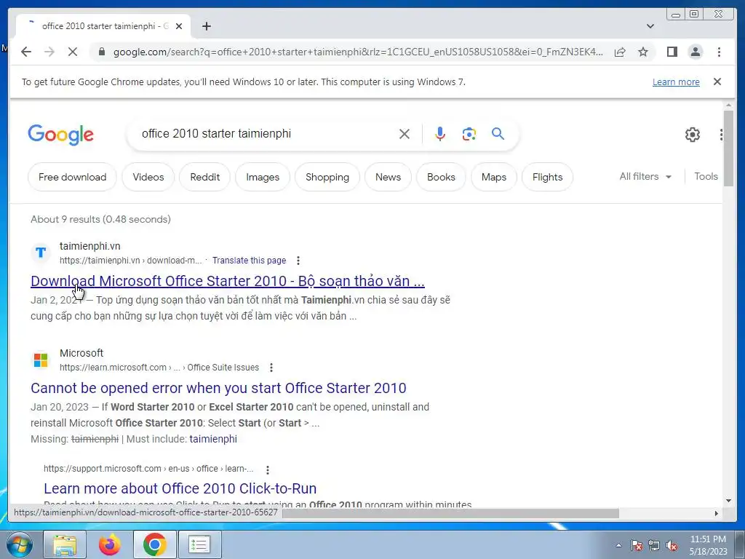This screenshot has height=559, width=745.
Task: Switch to Books results
Action: (x=441, y=177)
